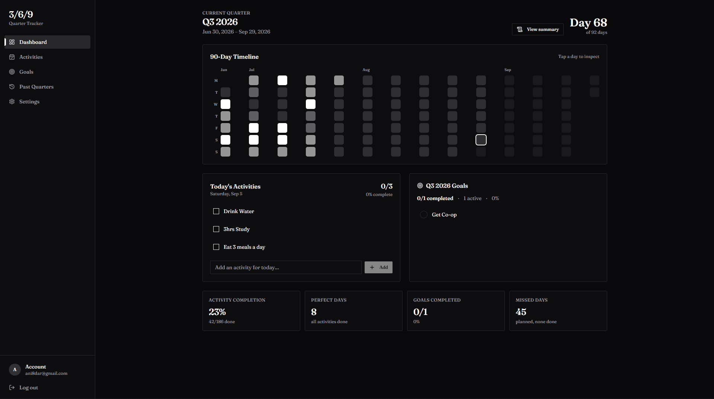Click the 3hrs Study activity label
Viewport: 714px width, 399px height.
pos(237,229)
